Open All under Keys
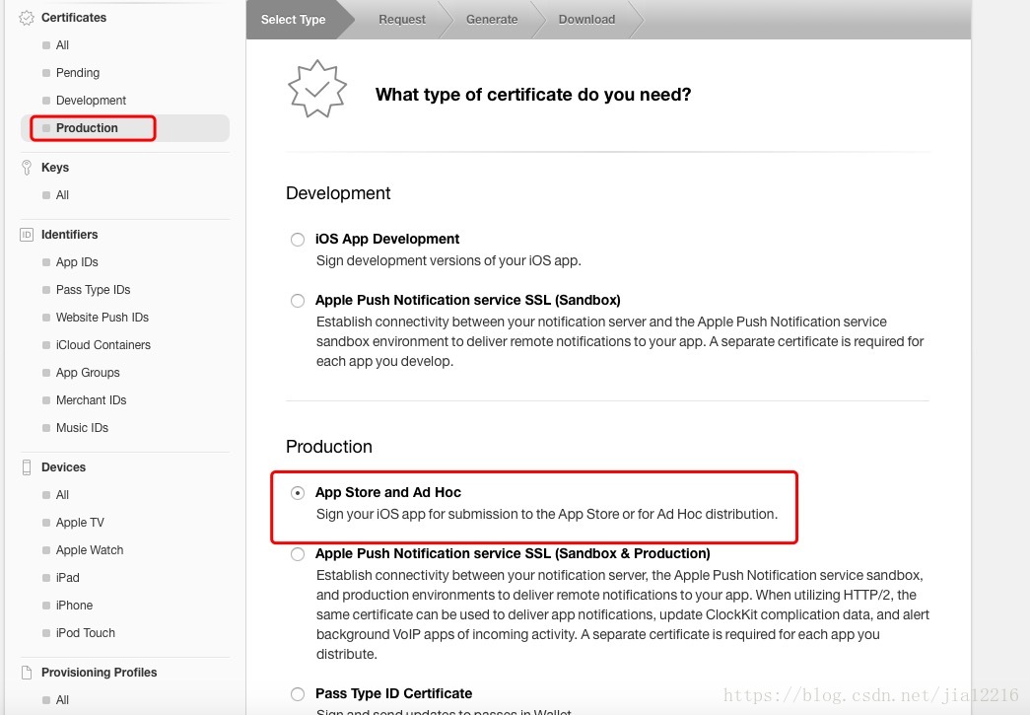1030x715 pixels. tap(62, 195)
